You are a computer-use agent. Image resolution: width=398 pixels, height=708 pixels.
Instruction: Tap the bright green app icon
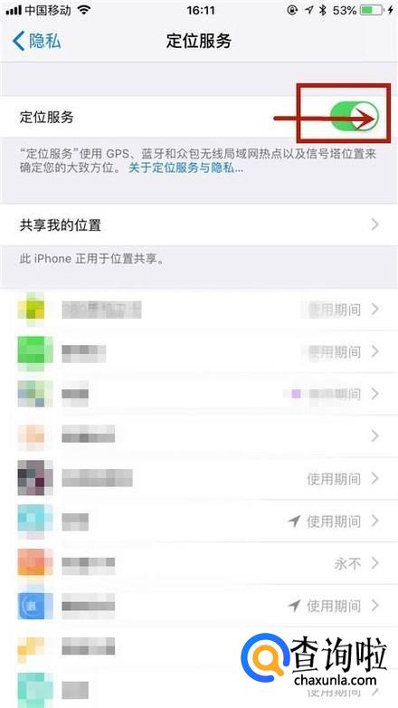[35, 350]
